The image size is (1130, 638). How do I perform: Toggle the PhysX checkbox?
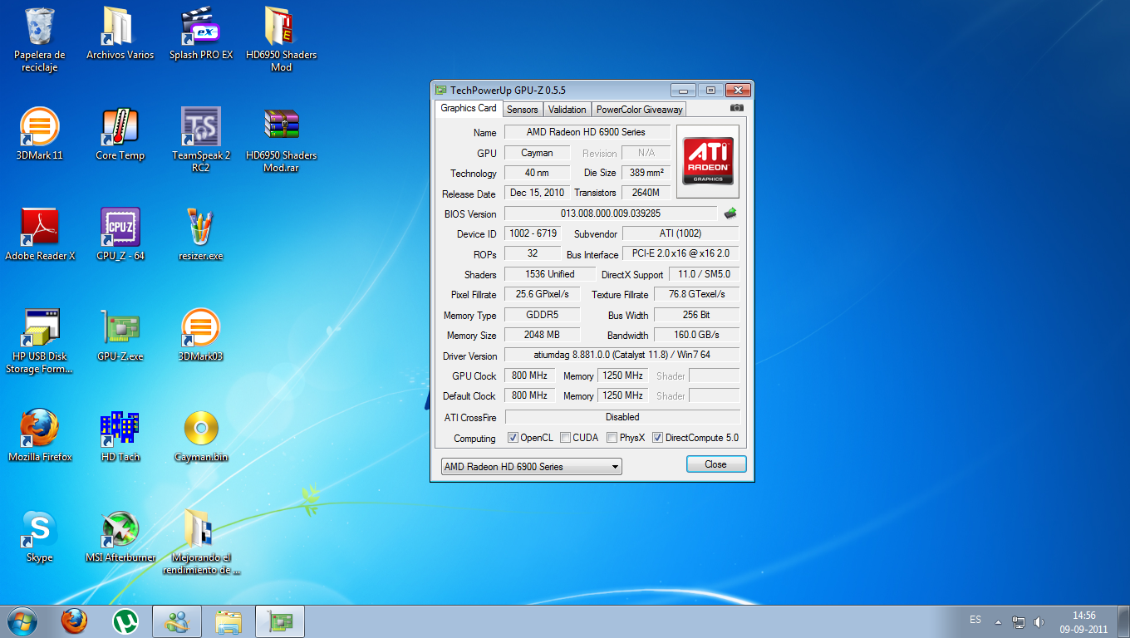point(612,438)
